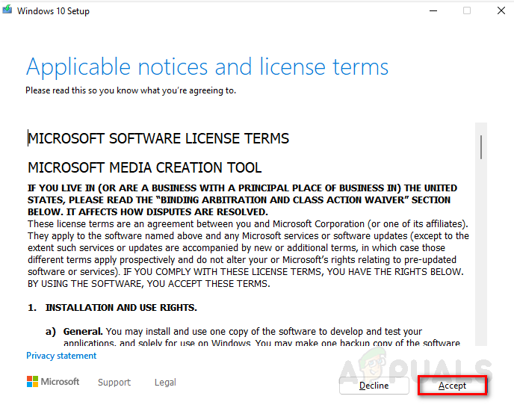Viewport: 514px width, 408px height.
Task: Click the 'These license terms are an agreement' line
Action: [248, 224]
